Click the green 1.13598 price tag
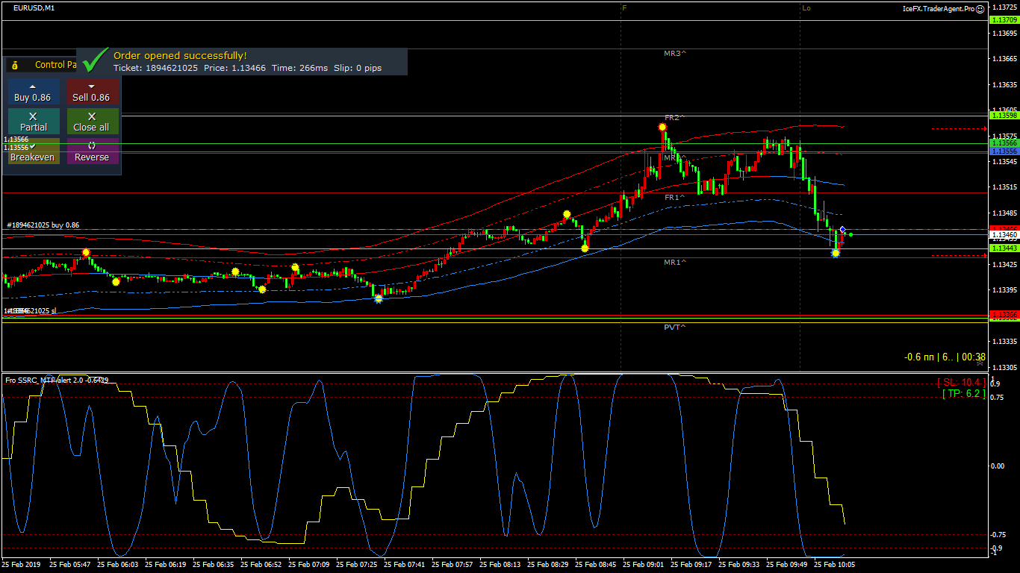The image size is (1020, 573). tap(1004, 115)
